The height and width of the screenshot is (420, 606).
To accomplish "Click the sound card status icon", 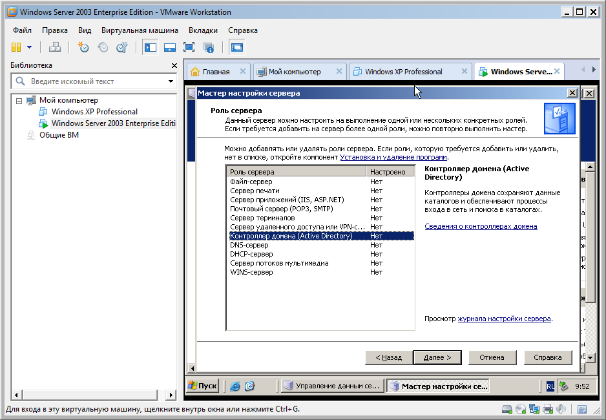I will point(561,409).
